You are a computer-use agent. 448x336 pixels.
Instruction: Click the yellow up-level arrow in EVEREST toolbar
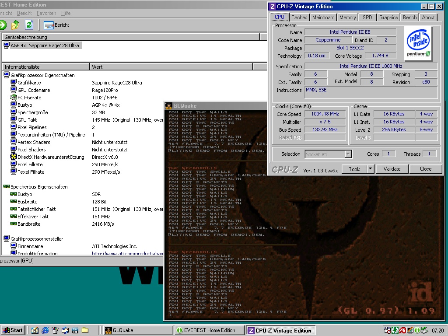click(15, 25)
